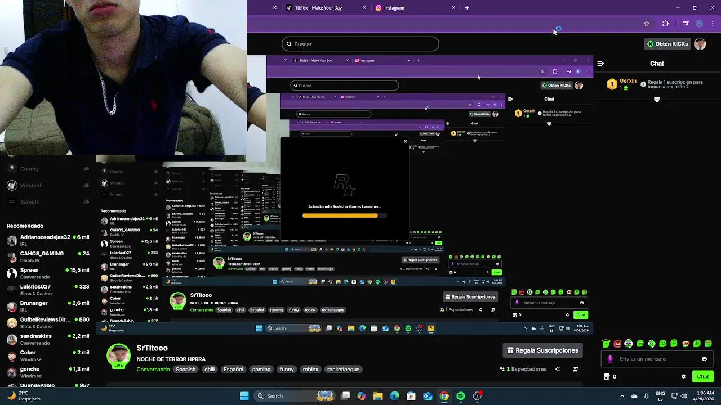Collapse the outermost Chat panel arrow icon

(x=600, y=64)
